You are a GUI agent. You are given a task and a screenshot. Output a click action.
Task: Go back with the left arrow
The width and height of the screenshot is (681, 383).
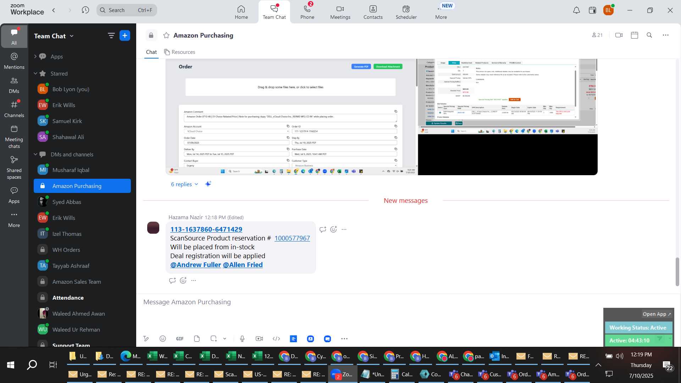point(54,10)
